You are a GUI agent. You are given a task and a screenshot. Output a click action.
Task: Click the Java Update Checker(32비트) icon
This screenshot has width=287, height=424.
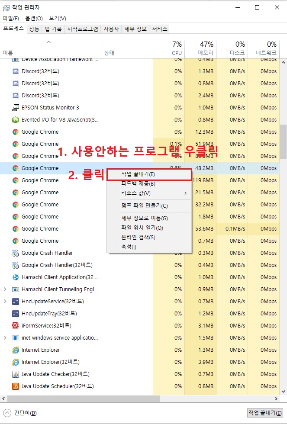coord(16,374)
